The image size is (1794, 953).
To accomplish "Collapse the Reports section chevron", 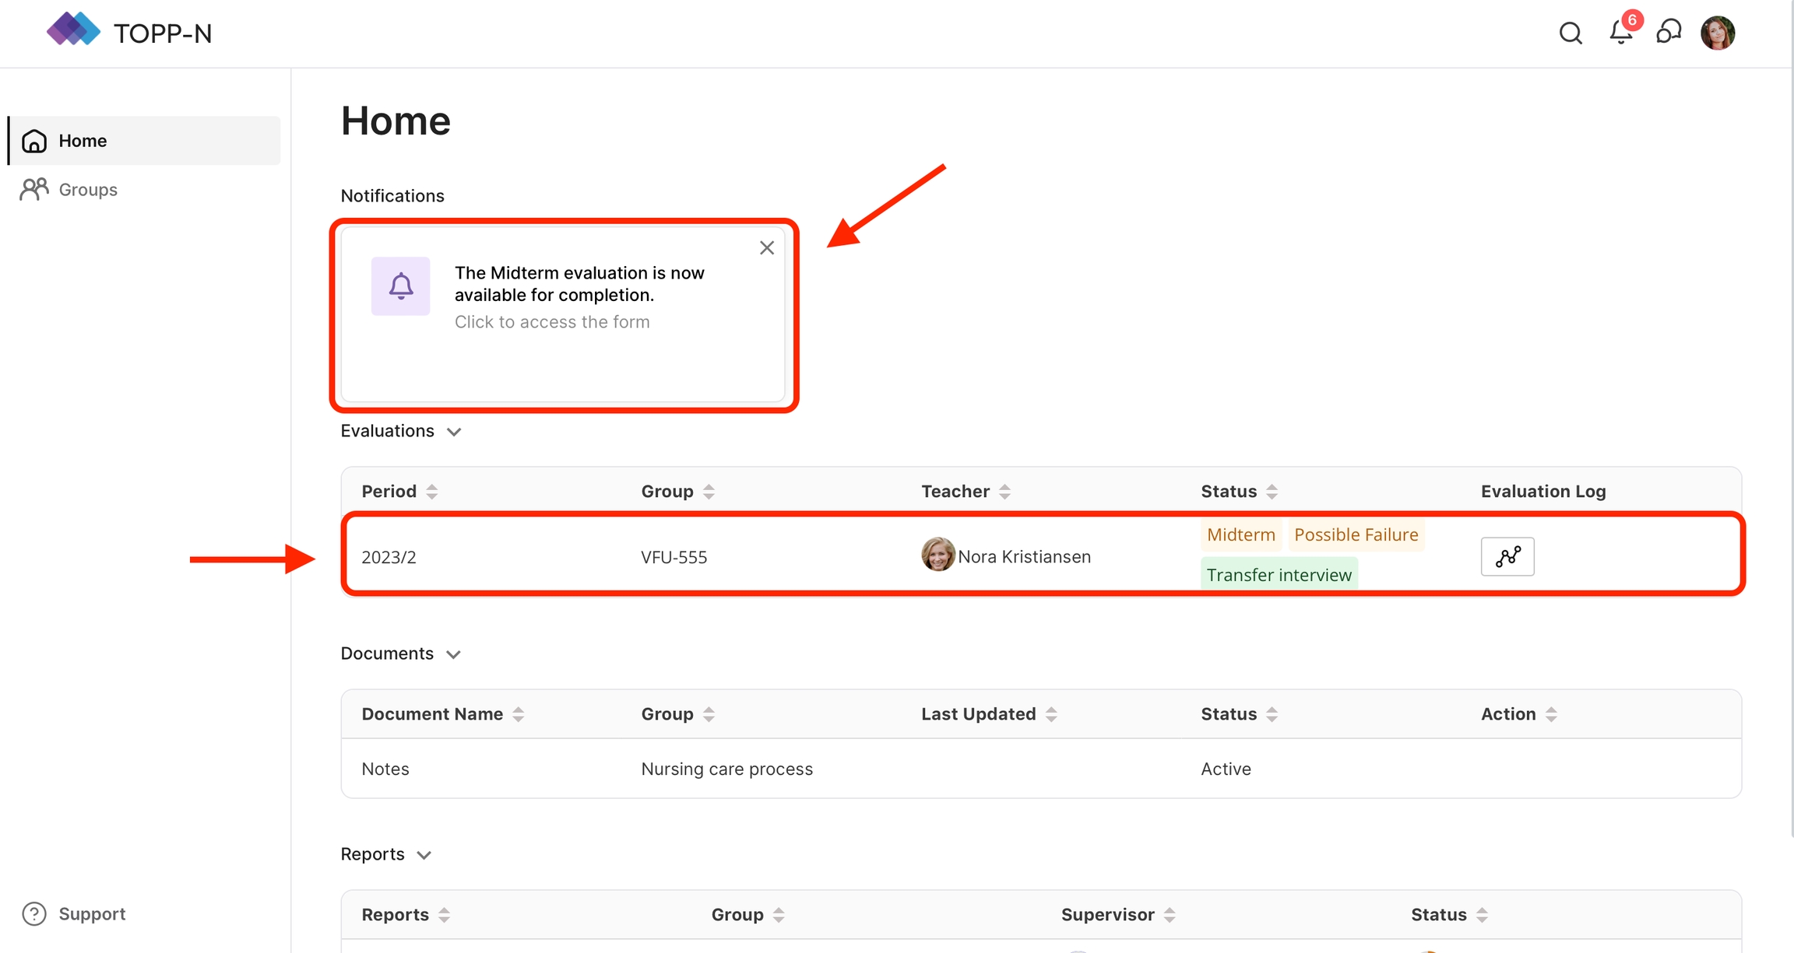I will 424,855.
